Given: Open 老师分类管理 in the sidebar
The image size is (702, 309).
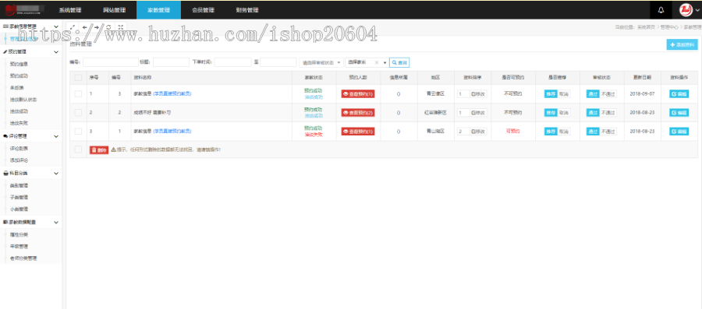Looking at the screenshot, I should [x=23, y=258].
